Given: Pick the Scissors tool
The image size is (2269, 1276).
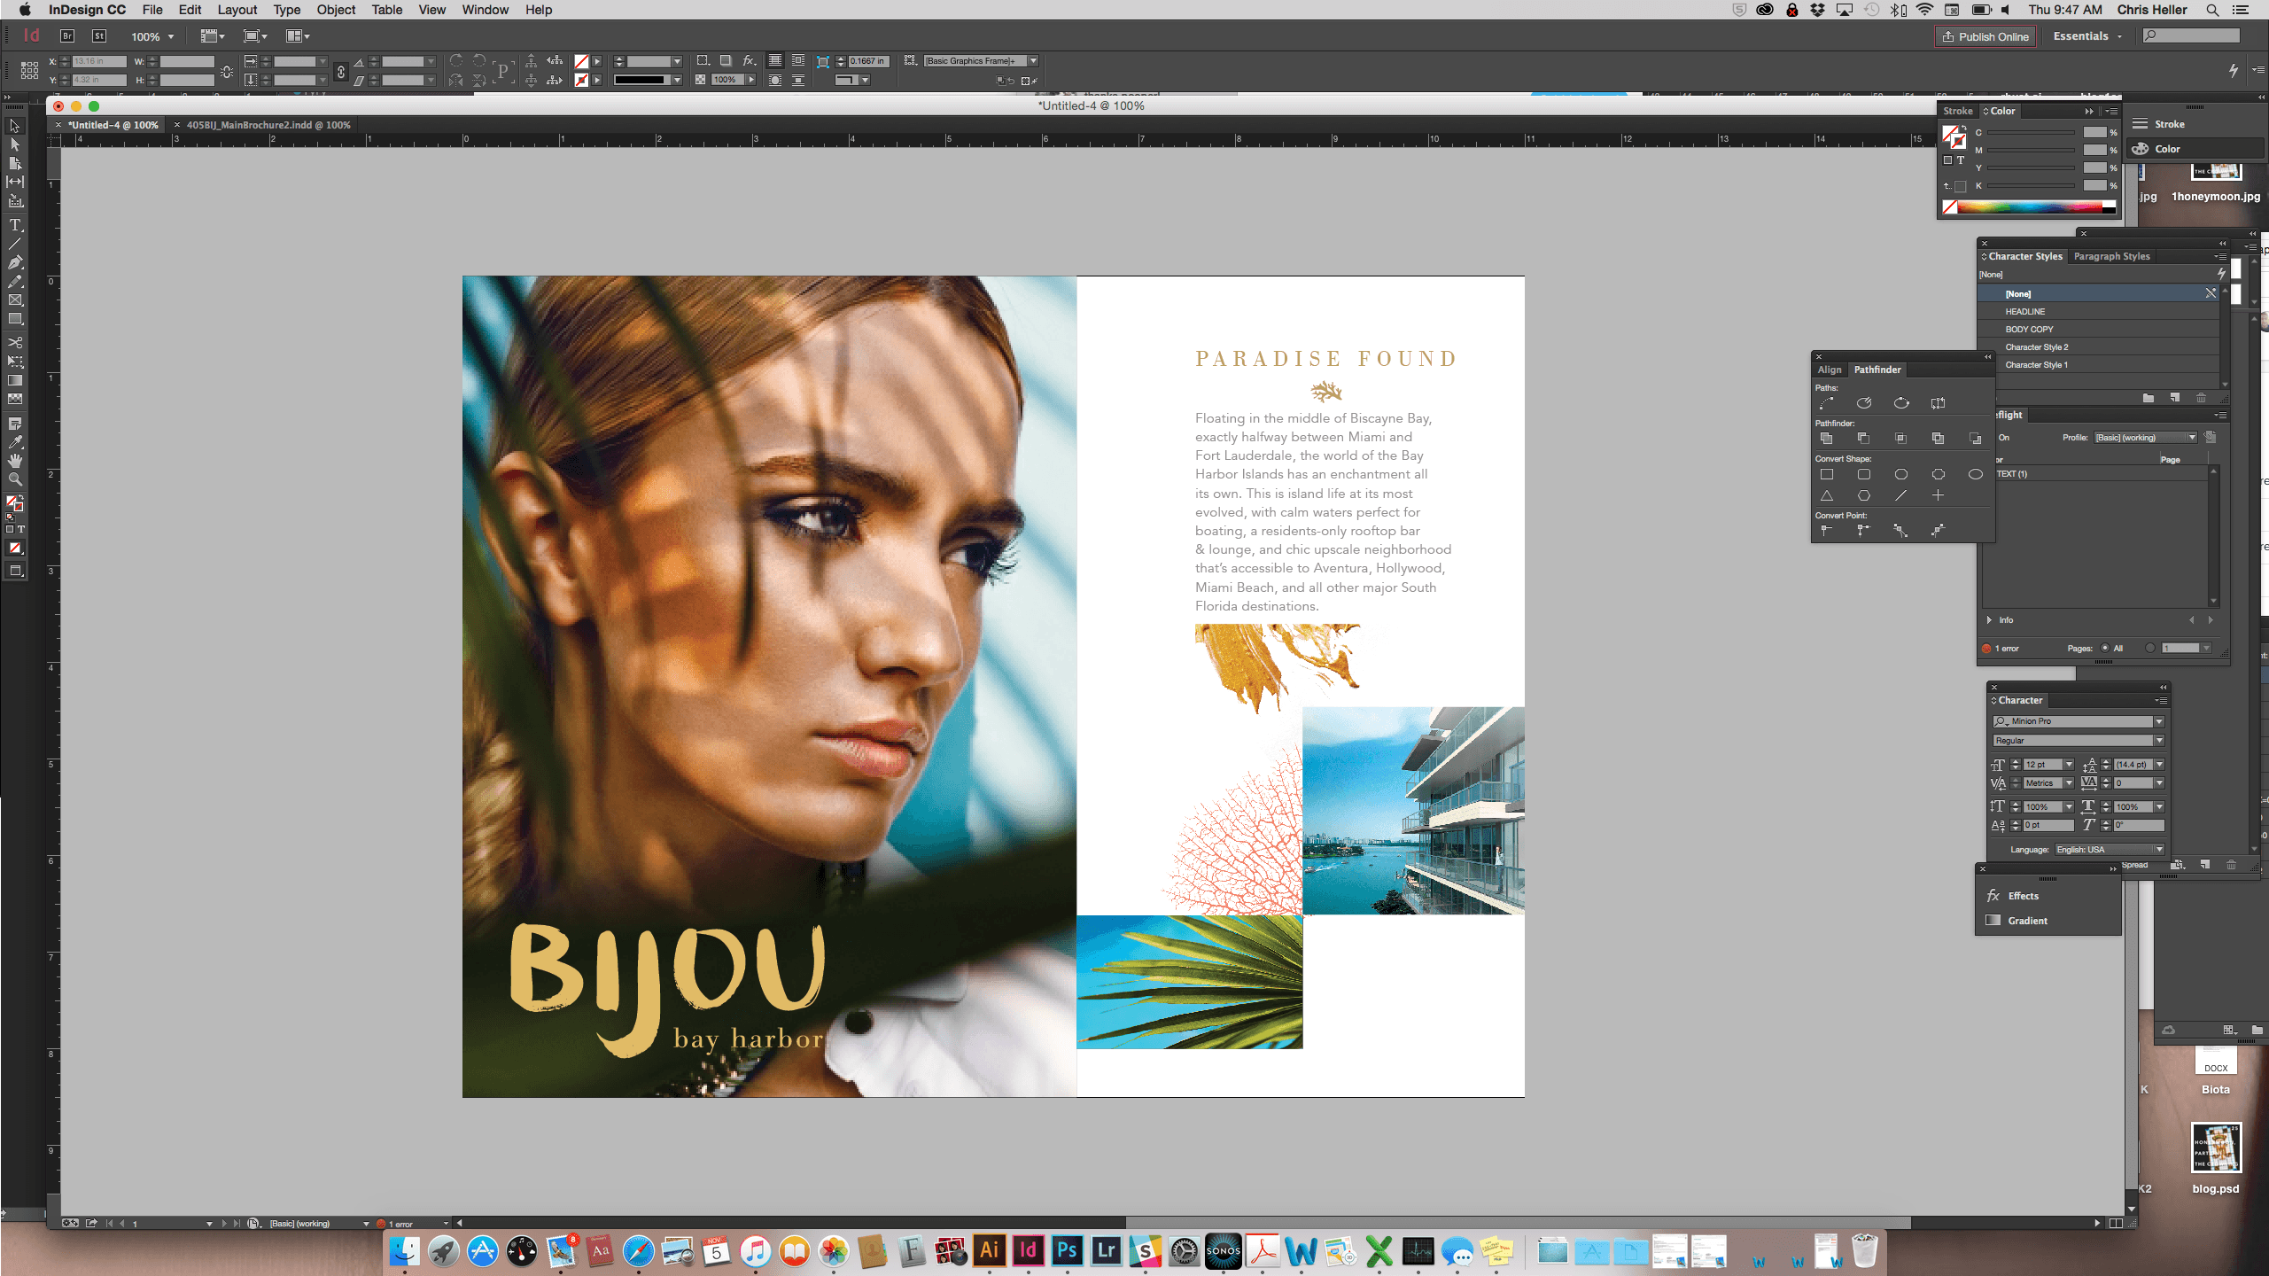Looking at the screenshot, I should [x=15, y=342].
